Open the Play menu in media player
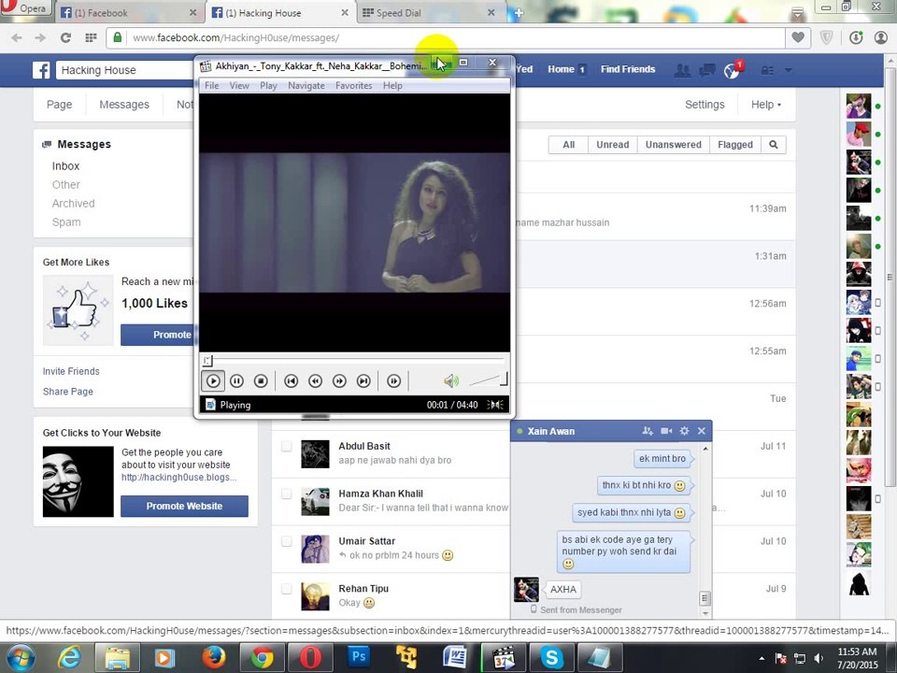The width and height of the screenshot is (897, 673). (268, 85)
